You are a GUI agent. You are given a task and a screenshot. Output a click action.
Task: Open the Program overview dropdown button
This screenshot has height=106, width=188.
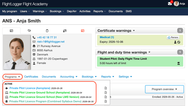tap(164, 89)
